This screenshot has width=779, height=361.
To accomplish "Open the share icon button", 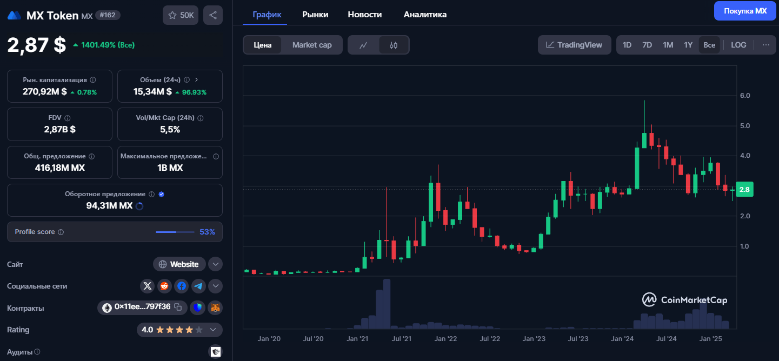I will point(213,15).
